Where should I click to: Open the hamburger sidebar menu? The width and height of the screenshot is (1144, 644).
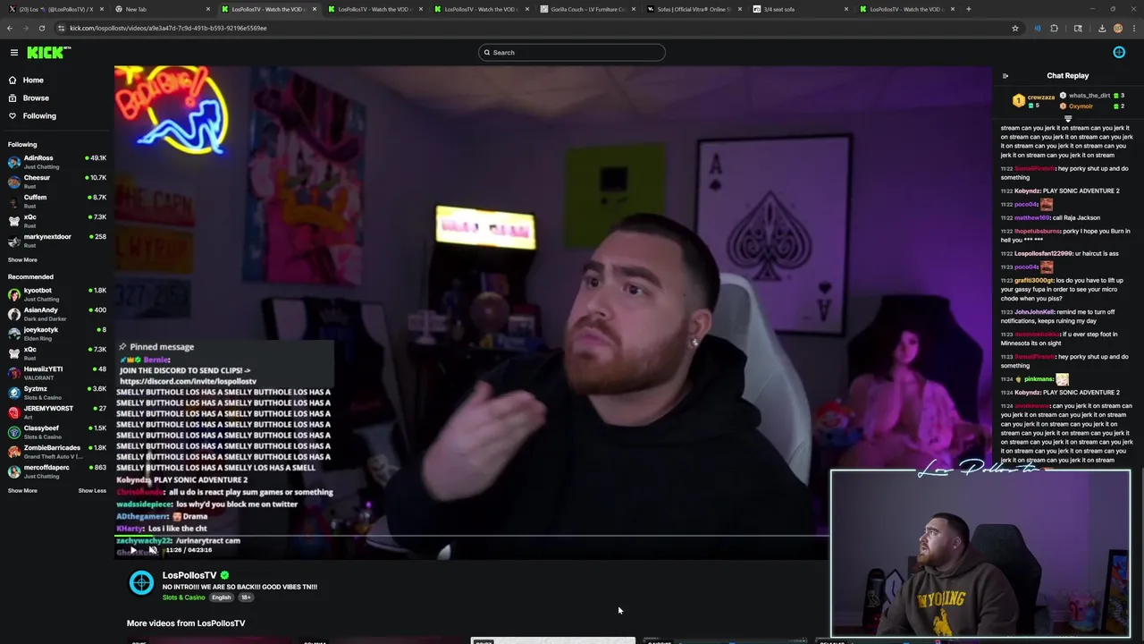(x=14, y=53)
